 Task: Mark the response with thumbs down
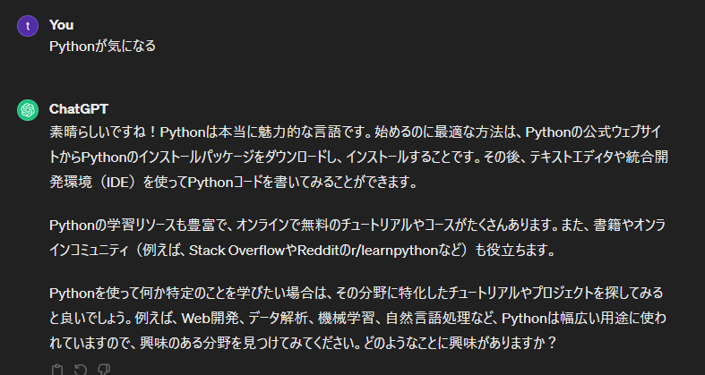click(104, 370)
